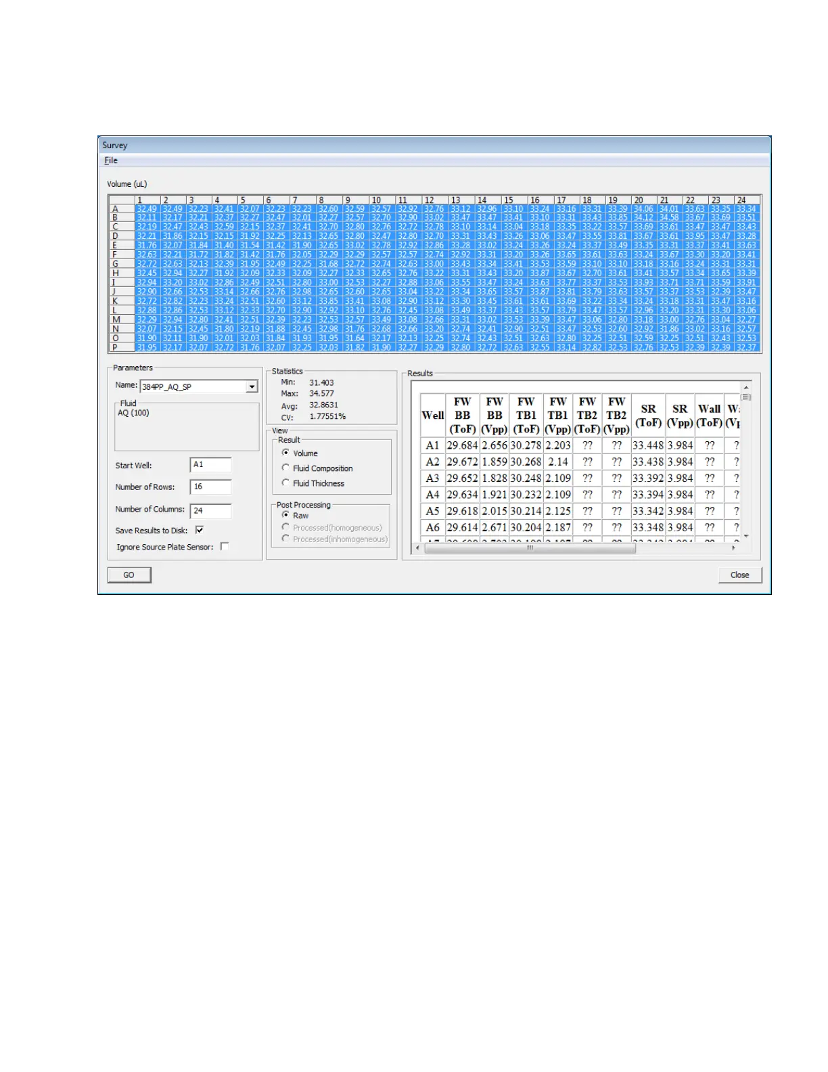Click column header 12 in volume grid
This screenshot has height=1072, width=828.
pyautogui.click(x=435, y=200)
